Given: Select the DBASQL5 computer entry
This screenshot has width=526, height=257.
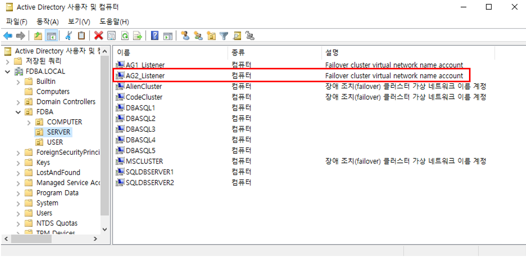Looking at the screenshot, I should (141, 150).
